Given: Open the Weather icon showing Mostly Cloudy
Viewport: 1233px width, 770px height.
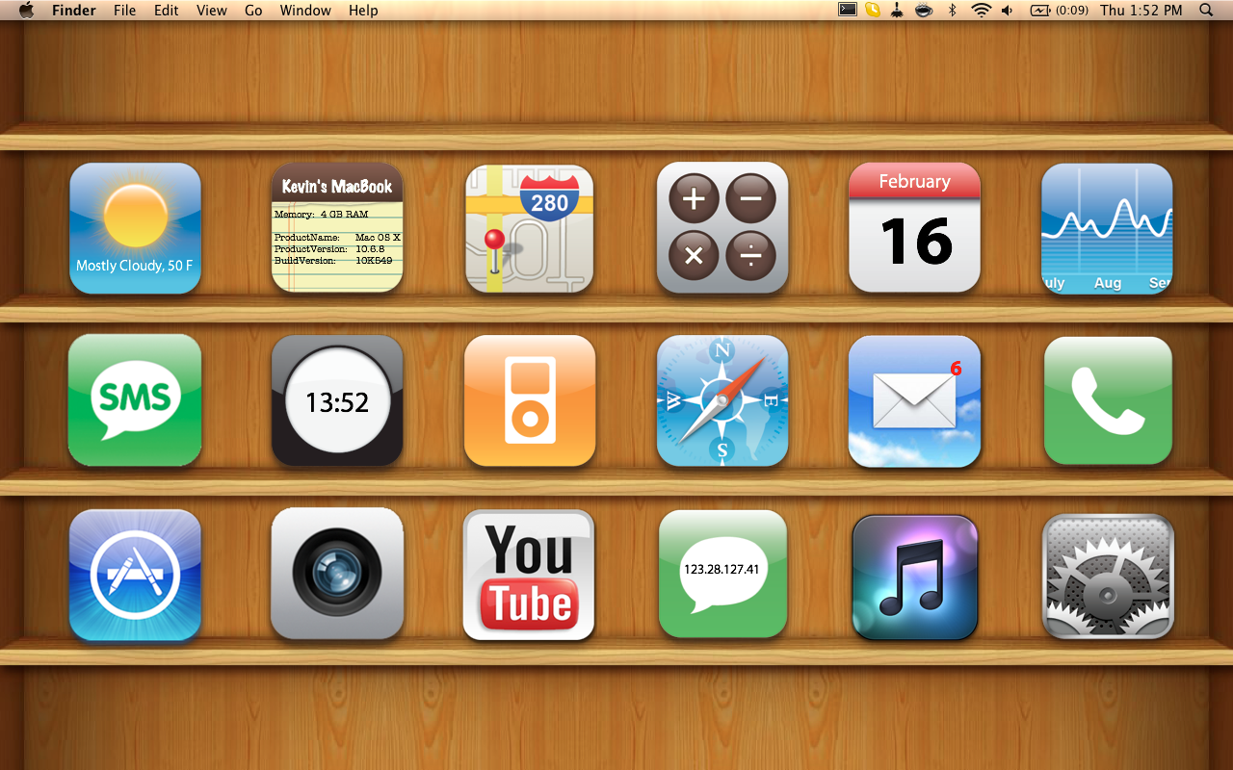Looking at the screenshot, I should [x=135, y=228].
